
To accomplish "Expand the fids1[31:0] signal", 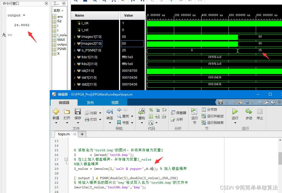I will pos(75,57).
